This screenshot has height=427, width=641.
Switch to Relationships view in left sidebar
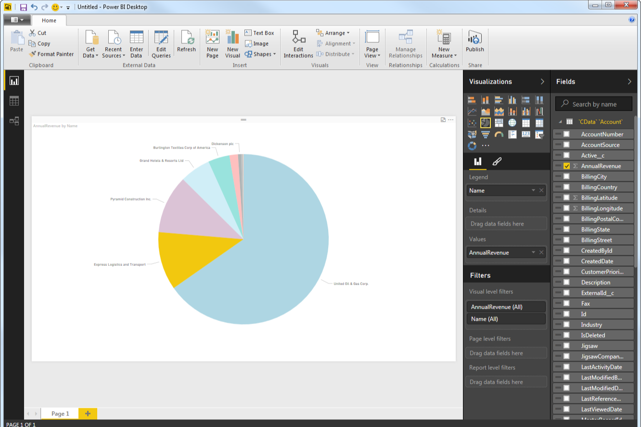[x=14, y=121]
